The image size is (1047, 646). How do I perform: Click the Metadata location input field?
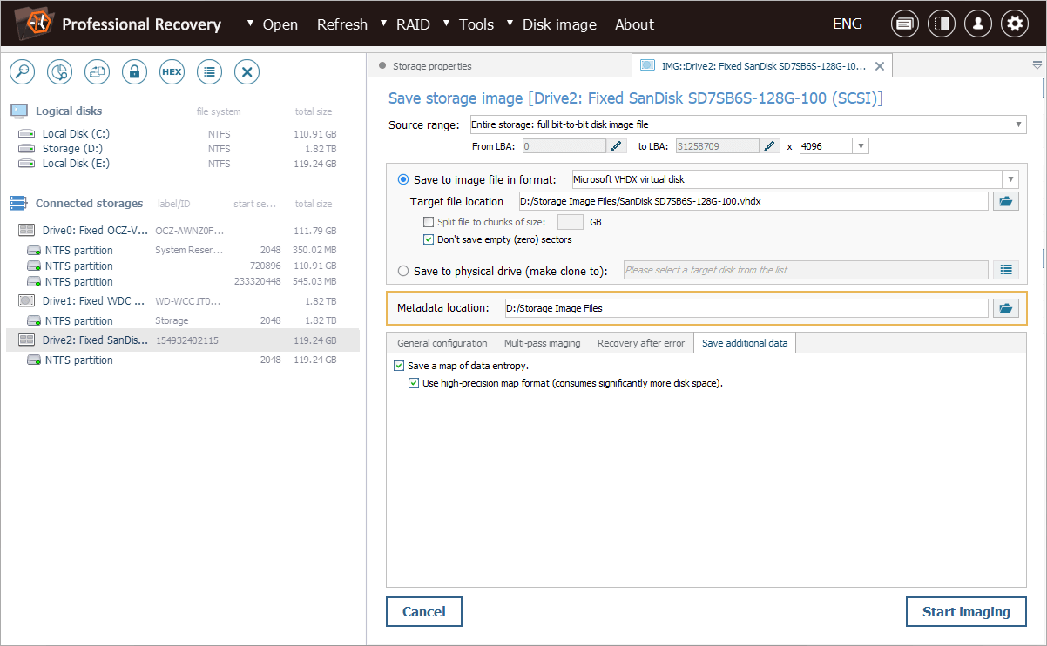746,308
